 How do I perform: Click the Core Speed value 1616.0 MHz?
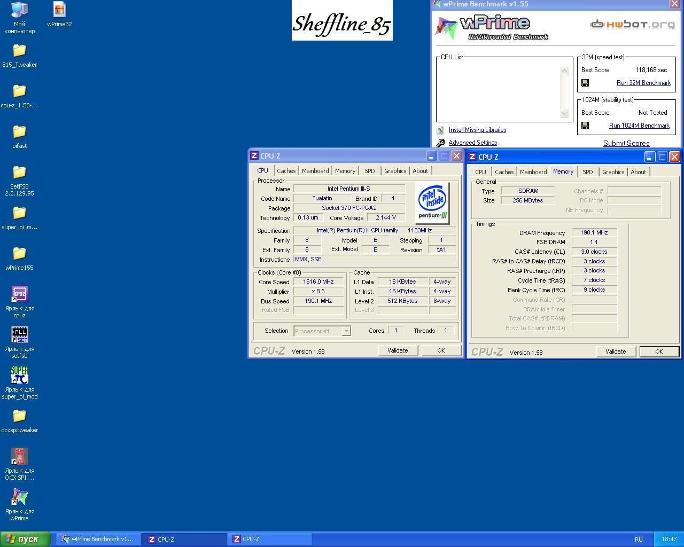318,282
